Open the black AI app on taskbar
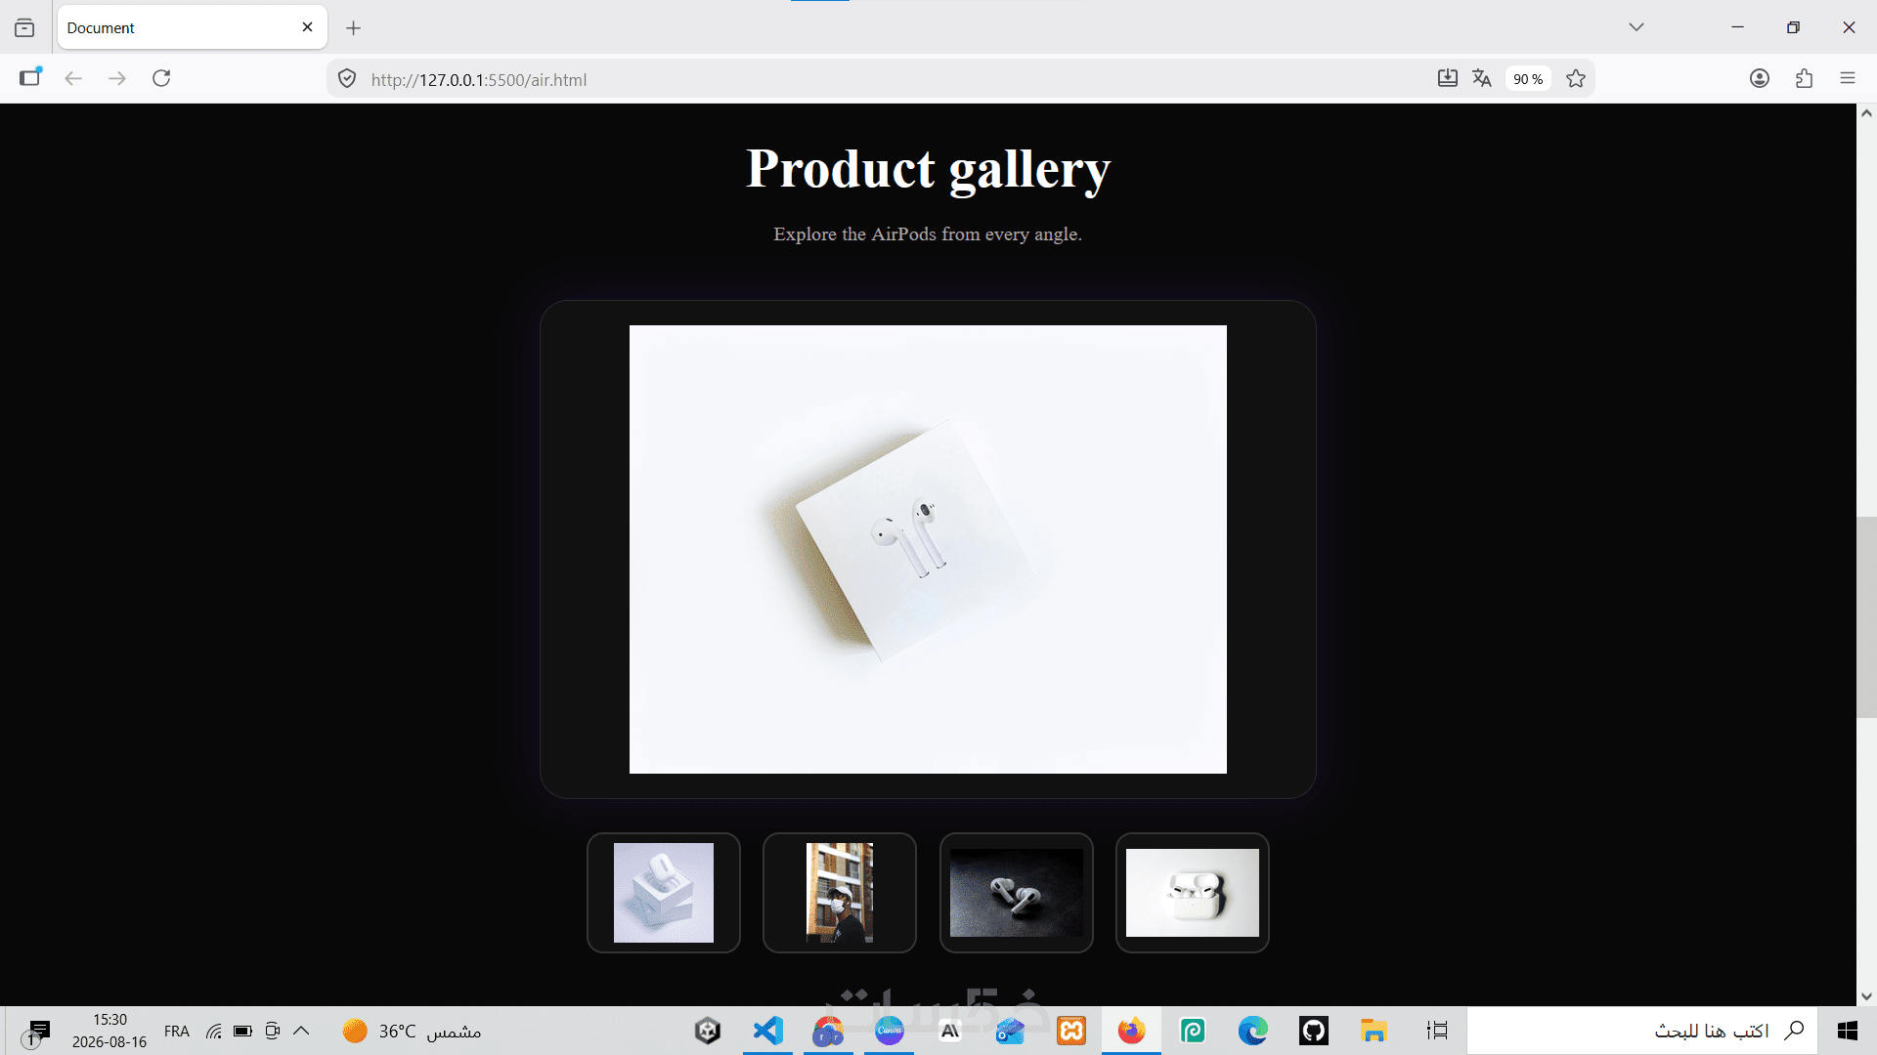 pos(950,1031)
